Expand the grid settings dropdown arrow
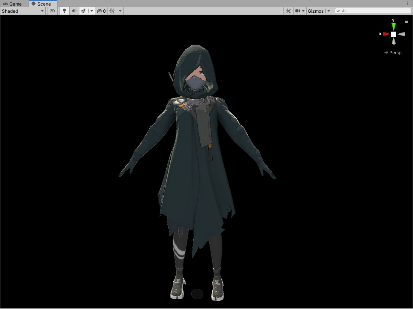 (120, 11)
